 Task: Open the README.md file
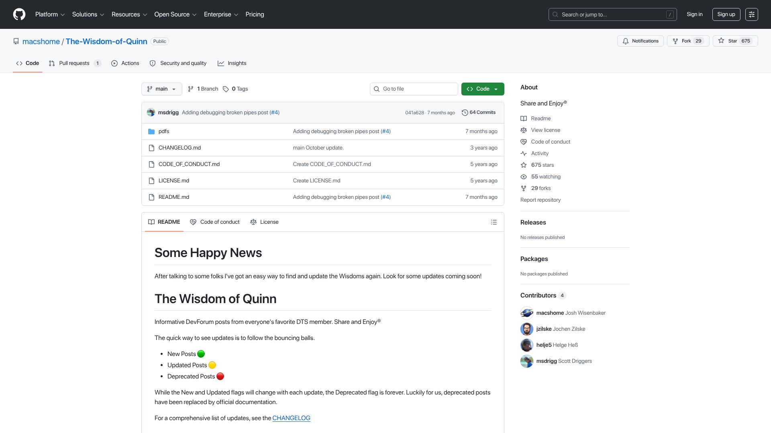pos(174,197)
